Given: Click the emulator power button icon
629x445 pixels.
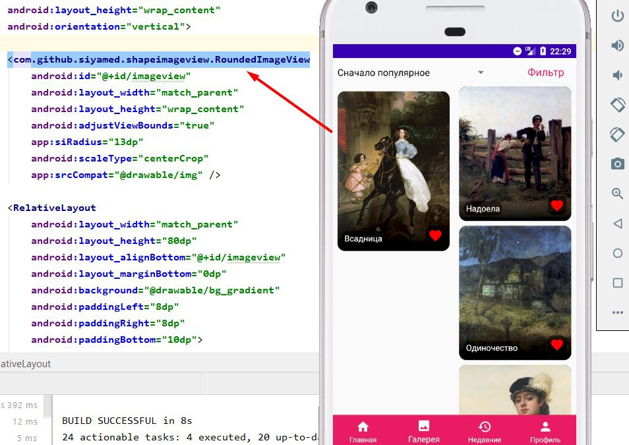Looking at the screenshot, I should 617,16.
